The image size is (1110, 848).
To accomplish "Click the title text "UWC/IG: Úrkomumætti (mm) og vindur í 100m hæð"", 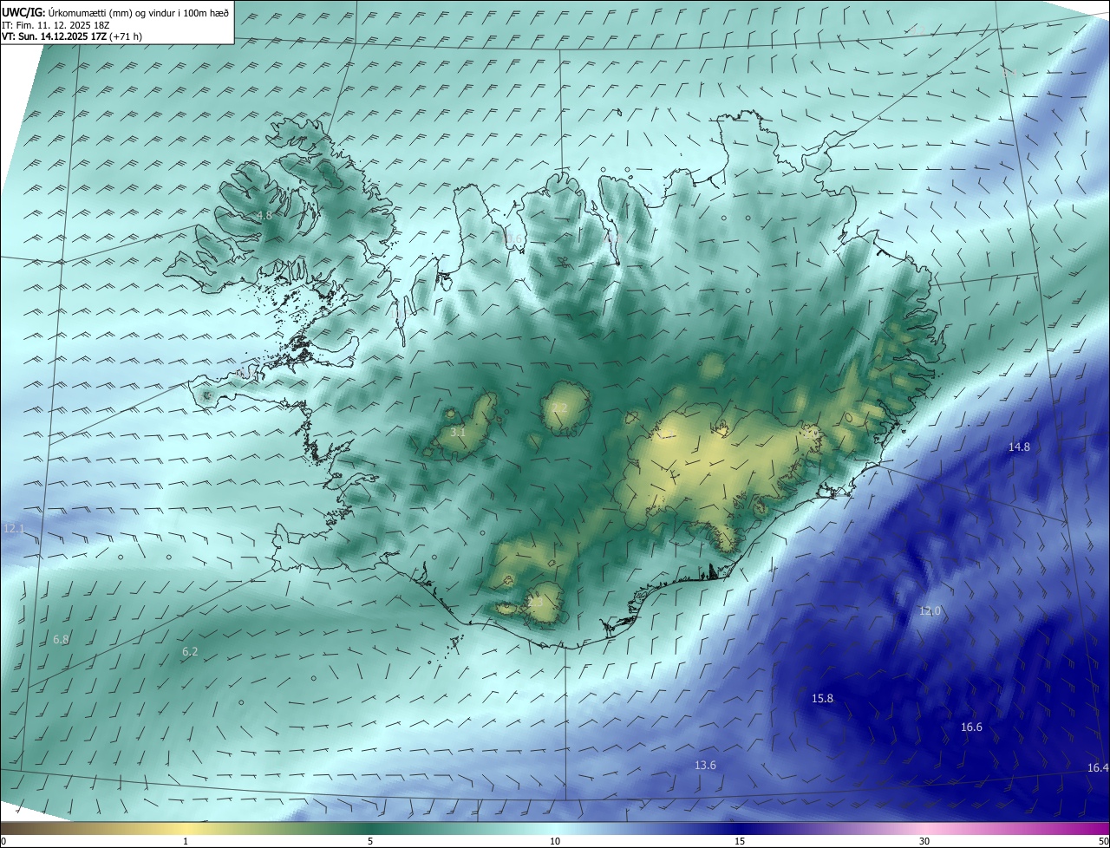I will tap(115, 12).
